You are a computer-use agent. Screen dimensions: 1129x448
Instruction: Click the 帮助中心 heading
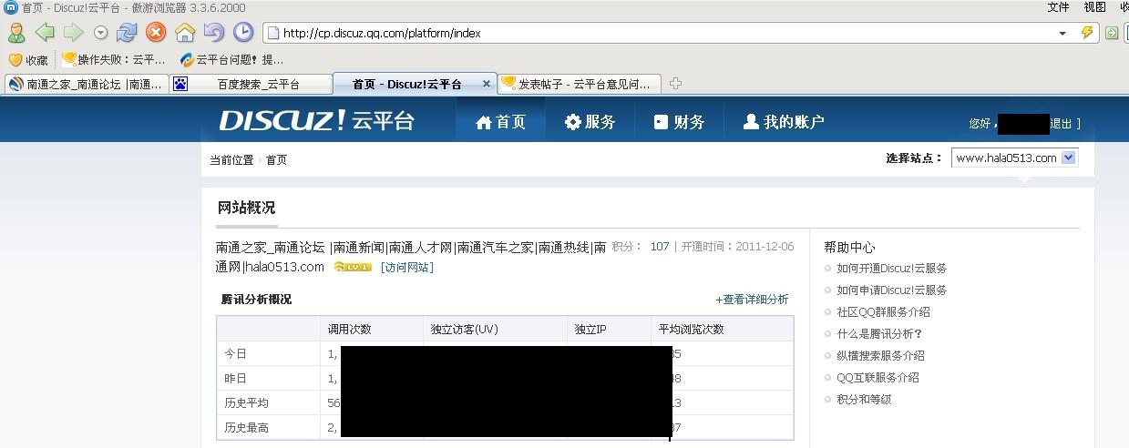(x=849, y=248)
